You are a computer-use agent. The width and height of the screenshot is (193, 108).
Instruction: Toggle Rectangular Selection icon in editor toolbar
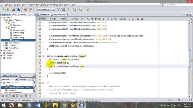103,19
